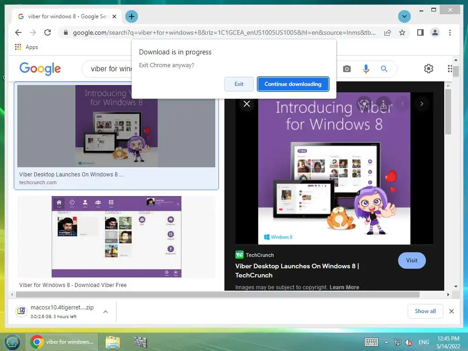Viewport: 468px width, 351px height.
Task: Change ENG input language
Action: [x=424, y=342]
